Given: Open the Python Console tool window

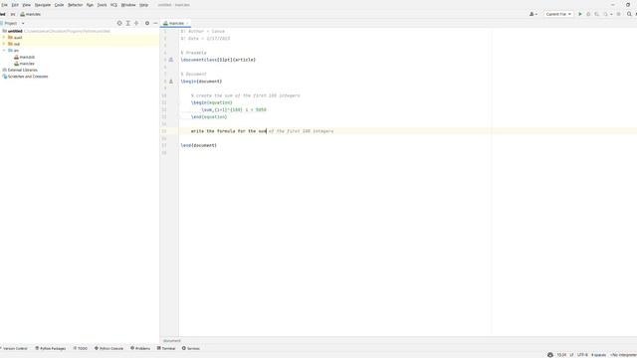Looking at the screenshot, I should (108, 349).
